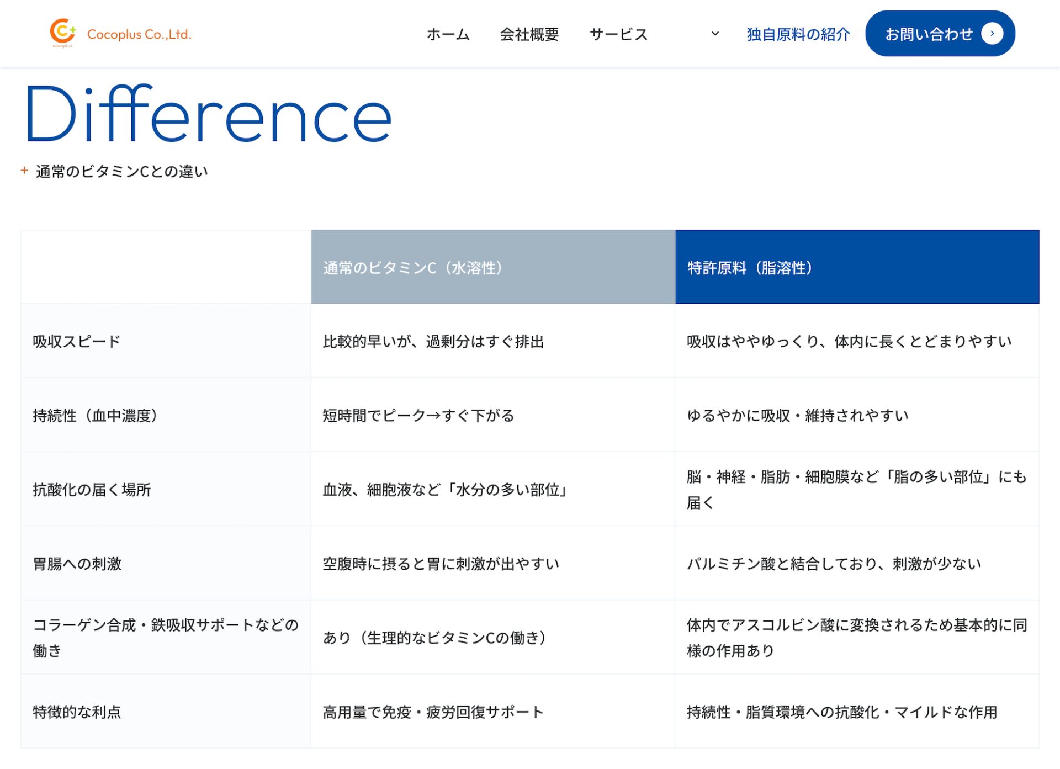Click the 独自原料の紹介 link

(x=797, y=34)
